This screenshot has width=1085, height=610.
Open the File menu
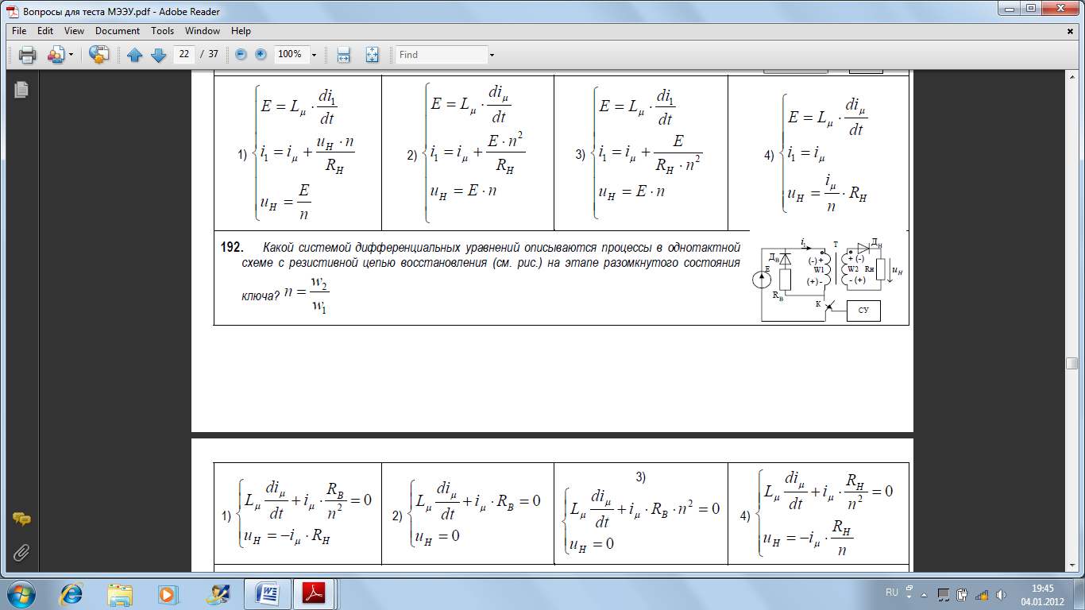(20, 31)
